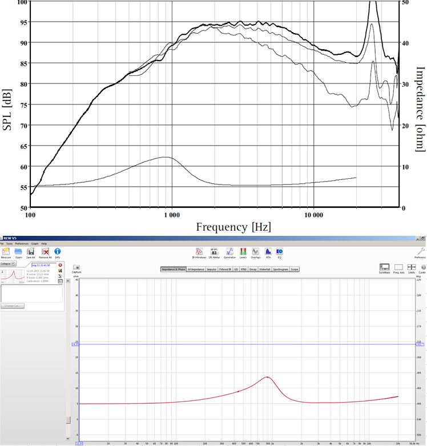Open the Preferences menu
This screenshot has width=427, height=446.
tap(22, 244)
